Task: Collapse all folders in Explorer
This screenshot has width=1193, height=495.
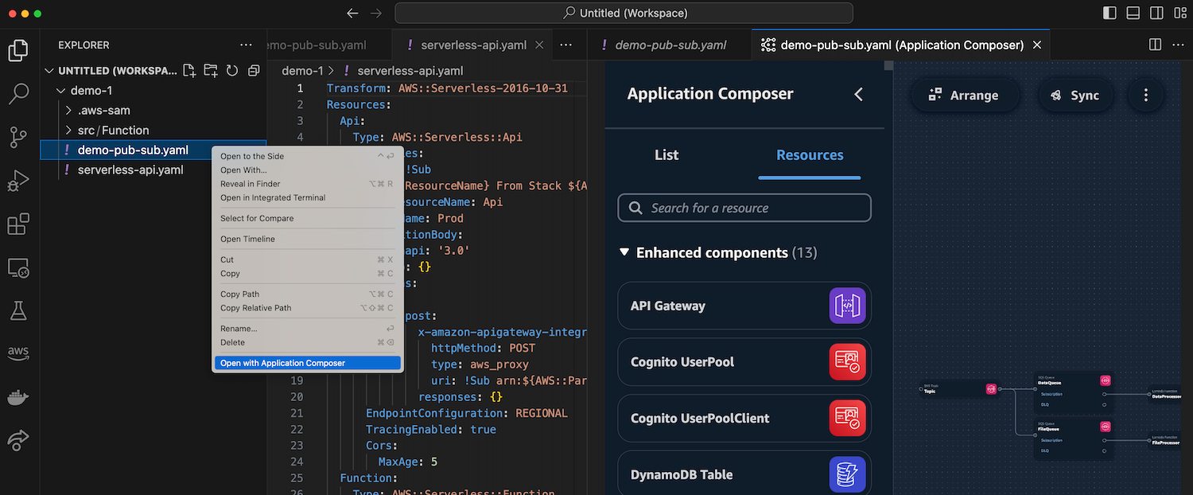Action: click(x=254, y=71)
